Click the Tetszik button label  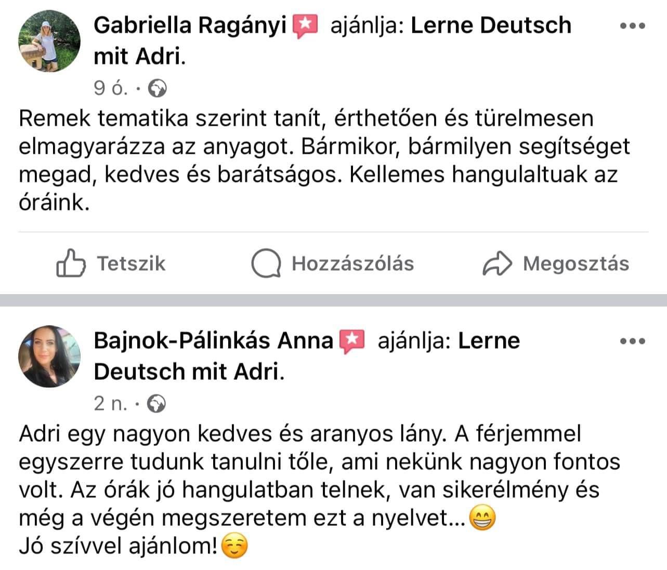pyautogui.click(x=131, y=263)
